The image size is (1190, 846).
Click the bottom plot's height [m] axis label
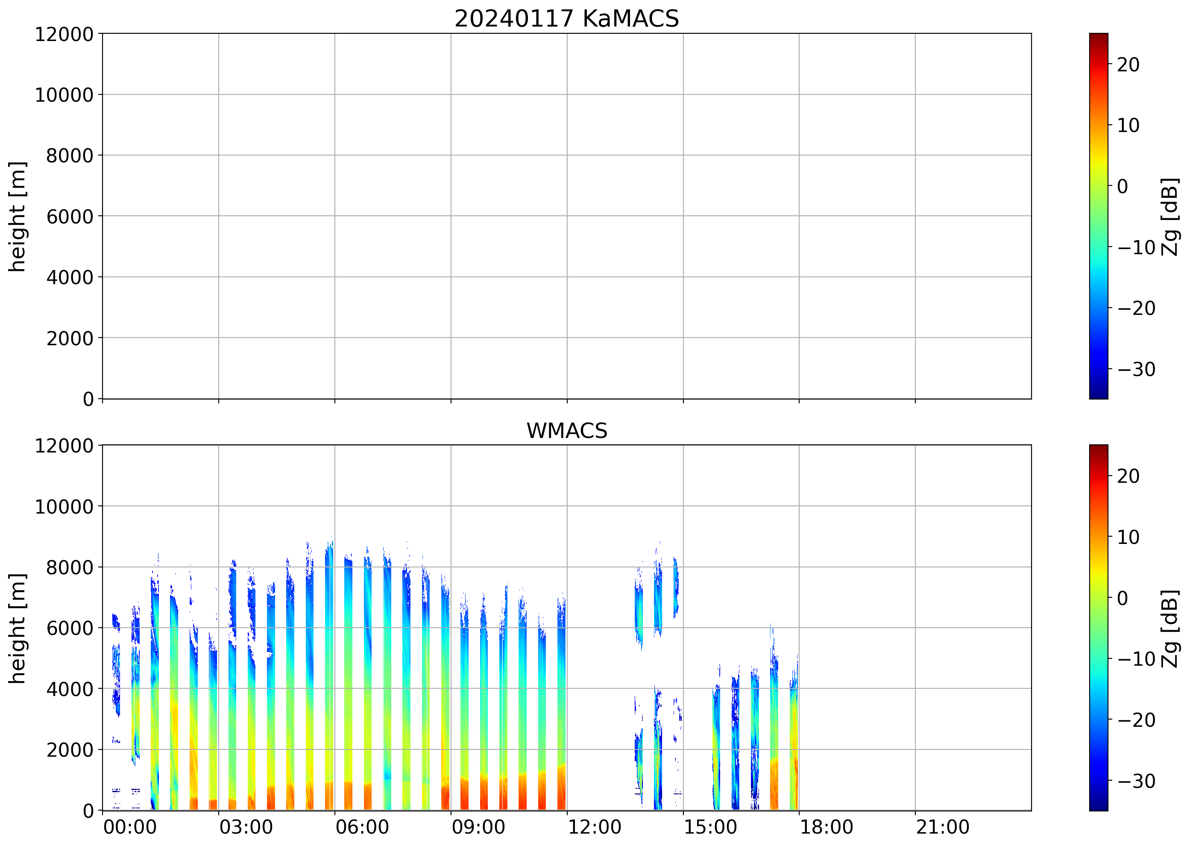18,628
